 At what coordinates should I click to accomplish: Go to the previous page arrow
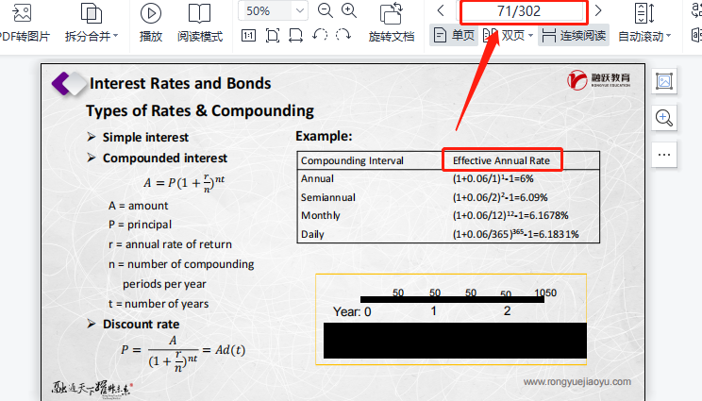click(x=441, y=10)
